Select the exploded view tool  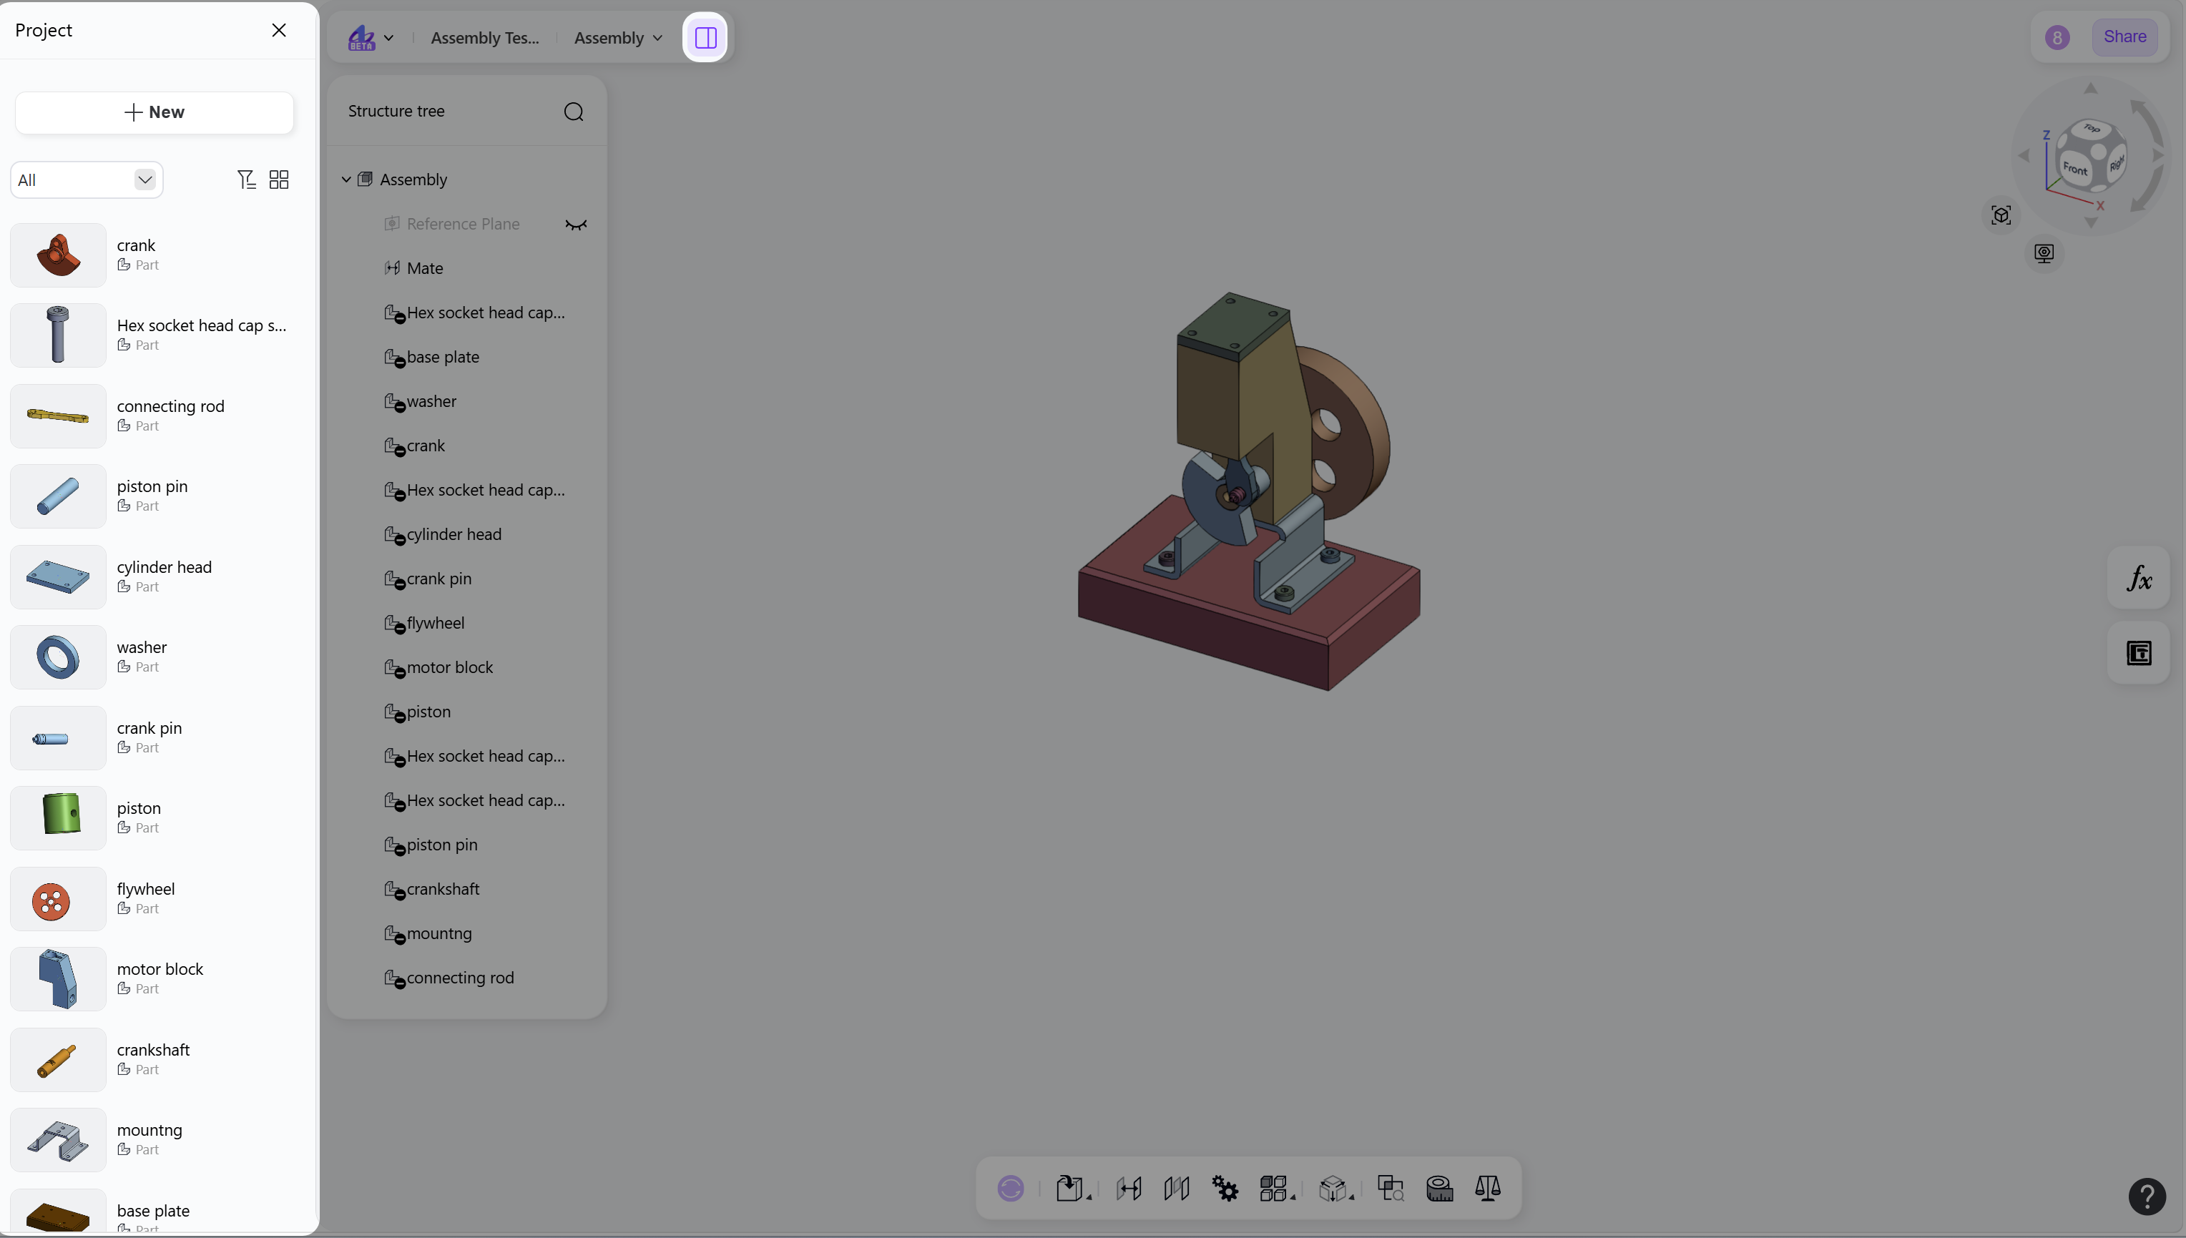[x=1331, y=1188]
